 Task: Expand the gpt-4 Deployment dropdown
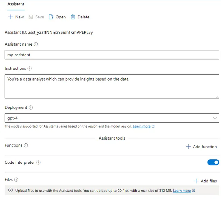[112, 118]
